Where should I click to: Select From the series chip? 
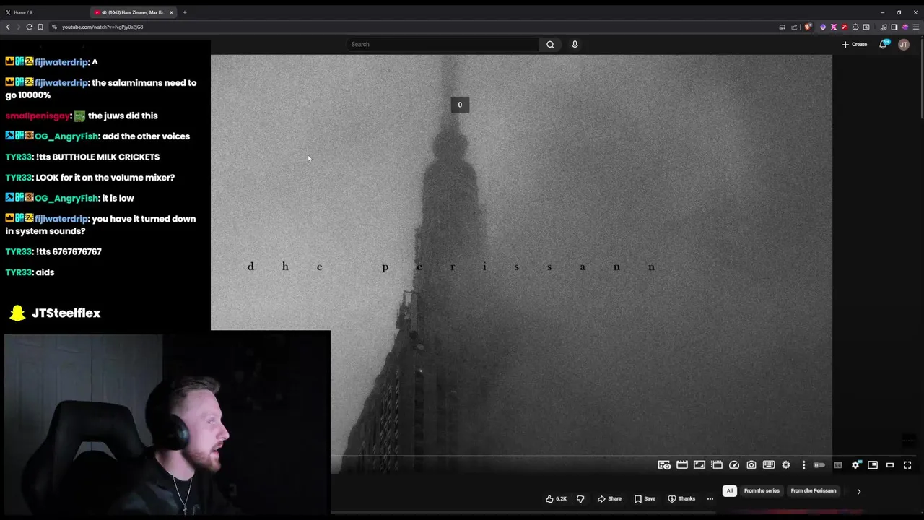[x=762, y=491]
